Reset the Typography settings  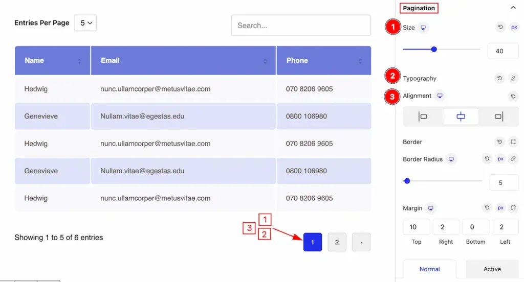499,78
